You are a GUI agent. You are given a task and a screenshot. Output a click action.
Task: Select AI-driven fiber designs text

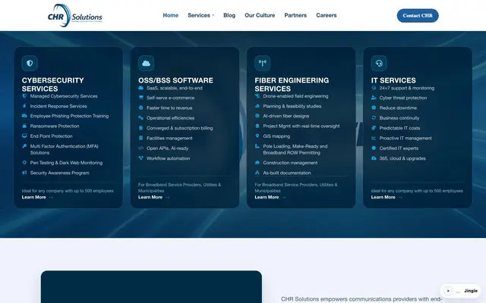(286, 116)
